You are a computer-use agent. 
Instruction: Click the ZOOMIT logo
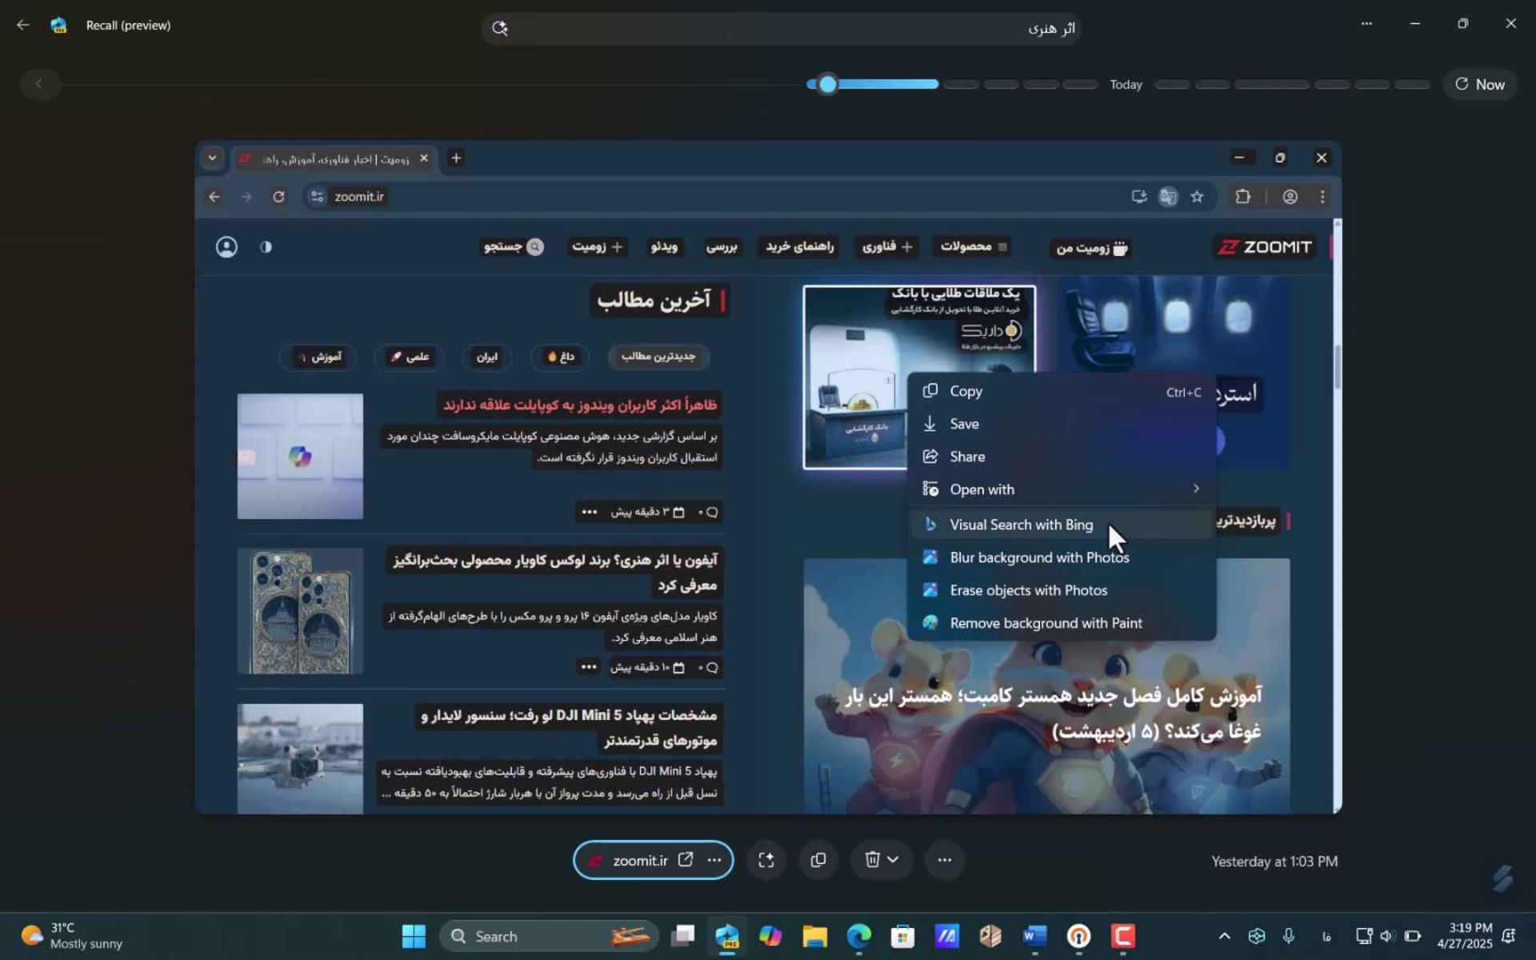click(x=1264, y=247)
